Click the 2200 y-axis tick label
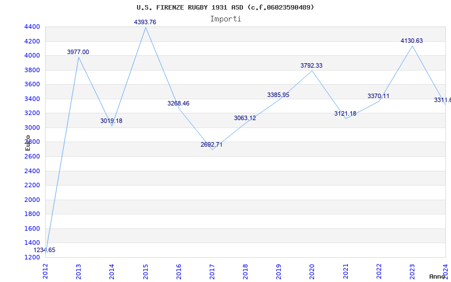The height and width of the screenshot is (282, 451). [32, 186]
